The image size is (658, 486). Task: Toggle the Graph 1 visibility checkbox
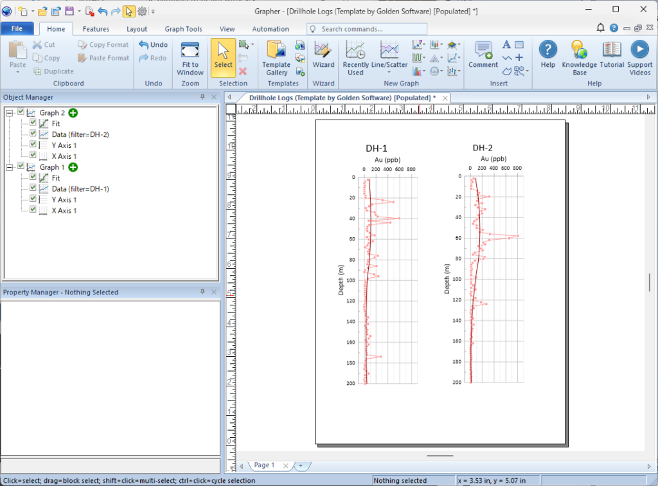[21, 167]
